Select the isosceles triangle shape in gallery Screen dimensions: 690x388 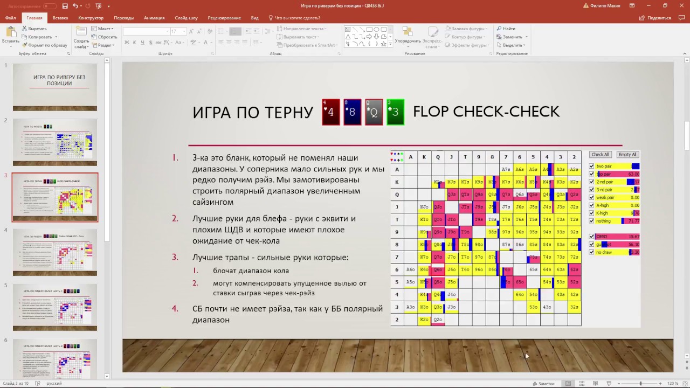pyautogui.click(x=348, y=37)
